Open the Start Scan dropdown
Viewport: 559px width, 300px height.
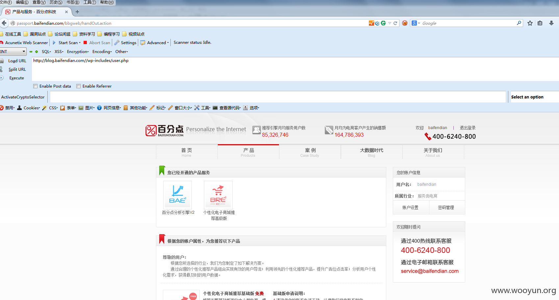pyautogui.click(x=80, y=43)
